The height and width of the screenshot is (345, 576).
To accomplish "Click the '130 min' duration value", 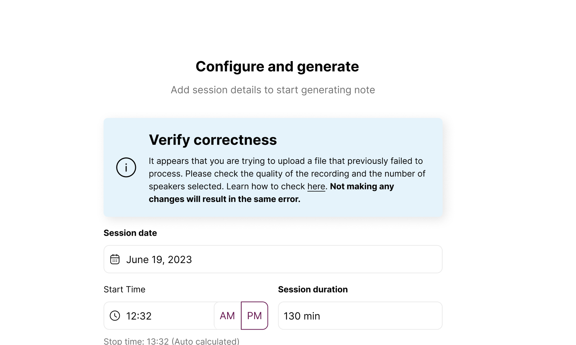I will pos(302,316).
